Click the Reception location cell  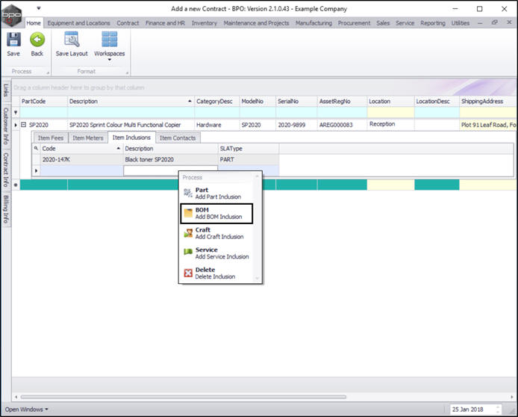point(390,124)
